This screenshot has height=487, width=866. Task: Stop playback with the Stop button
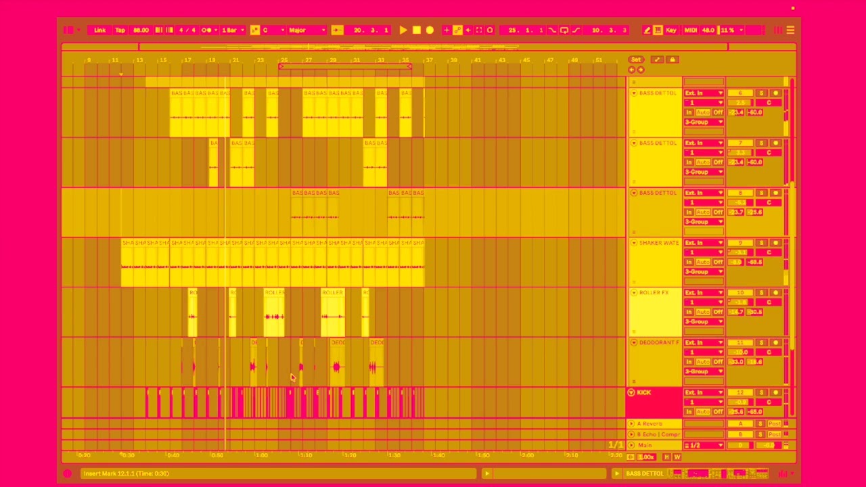417,30
